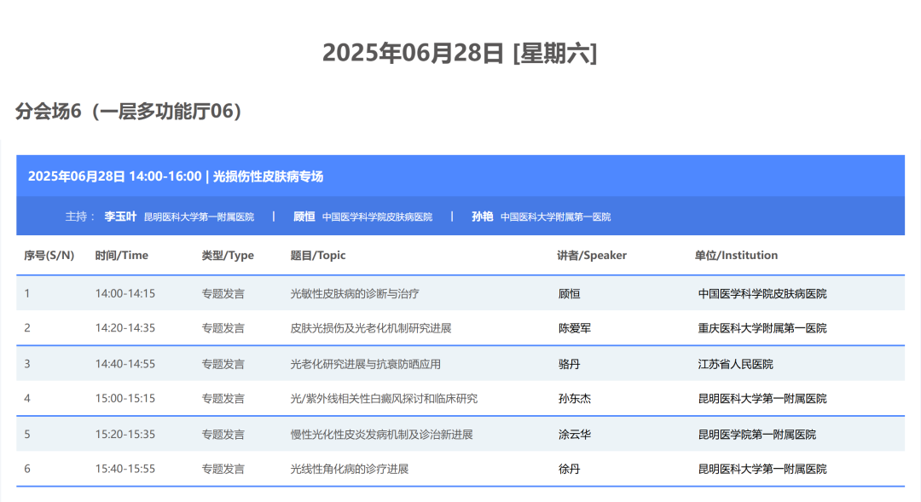Select the 分会场6（一层多功能厅06）section title
Image resolution: width=921 pixels, height=502 pixels.
tap(130, 109)
